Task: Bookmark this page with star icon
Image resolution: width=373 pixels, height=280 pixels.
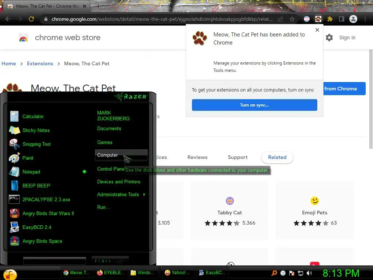Action: pos(292,19)
